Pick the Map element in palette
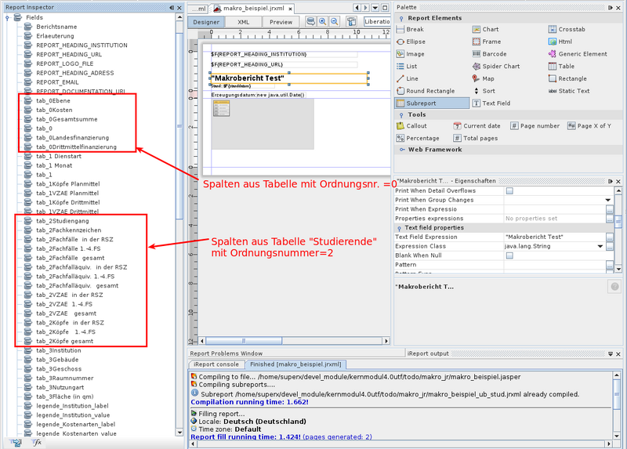The width and height of the screenshot is (627, 449). pyautogui.click(x=483, y=79)
